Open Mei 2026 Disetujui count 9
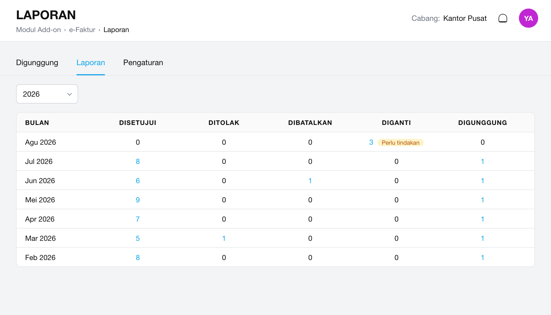The image size is (551, 315). click(138, 200)
